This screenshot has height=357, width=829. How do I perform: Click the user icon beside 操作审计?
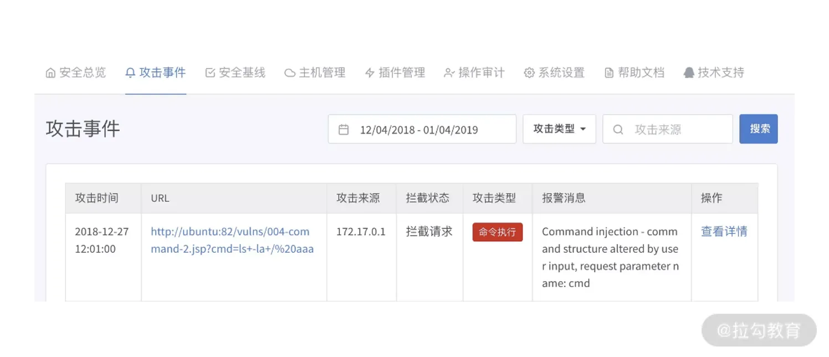(449, 73)
